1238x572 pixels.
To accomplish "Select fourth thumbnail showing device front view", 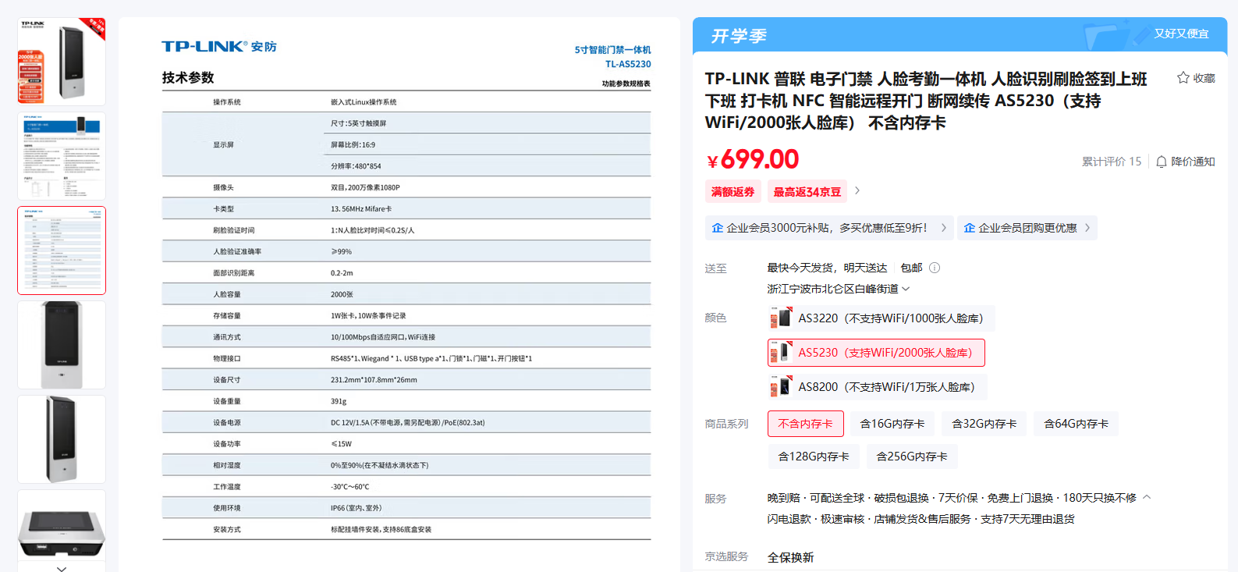I will point(62,345).
